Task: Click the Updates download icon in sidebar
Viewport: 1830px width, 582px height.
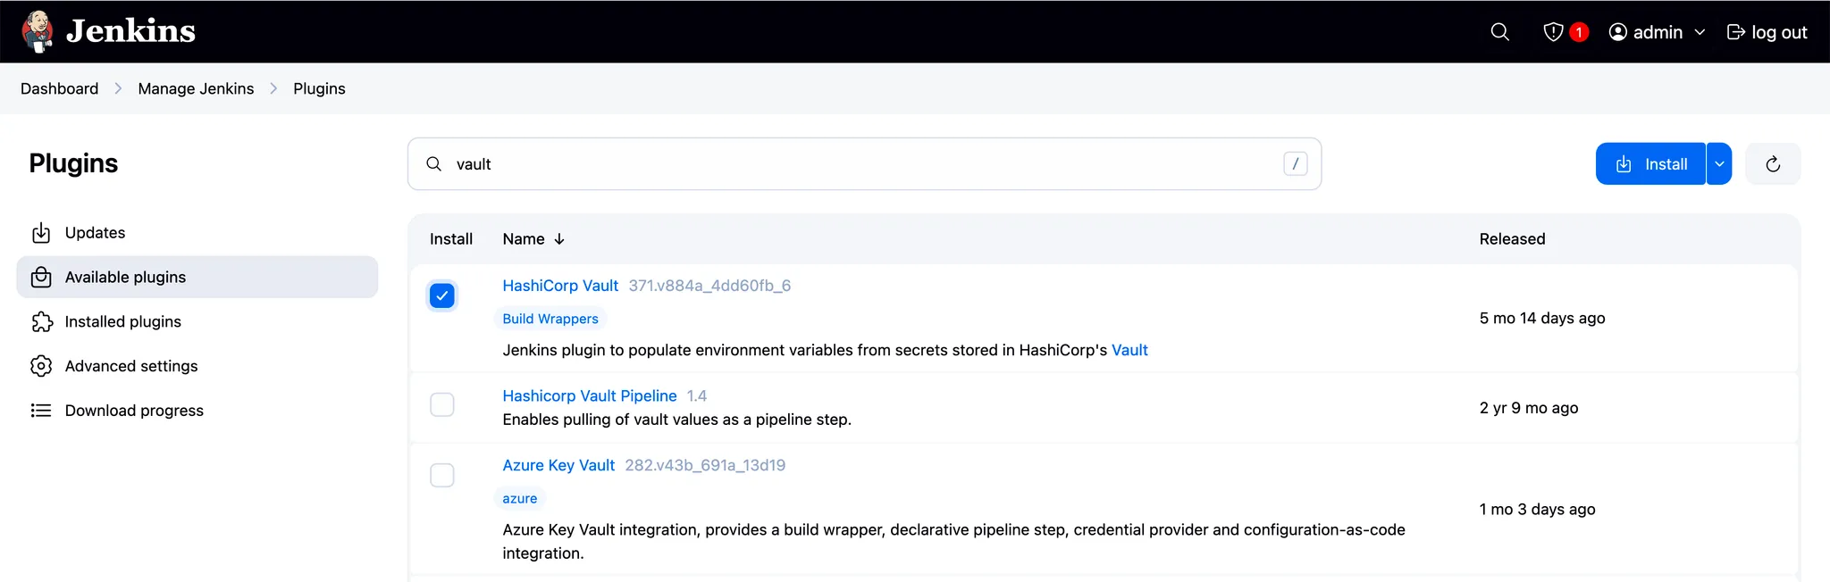Action: (41, 233)
